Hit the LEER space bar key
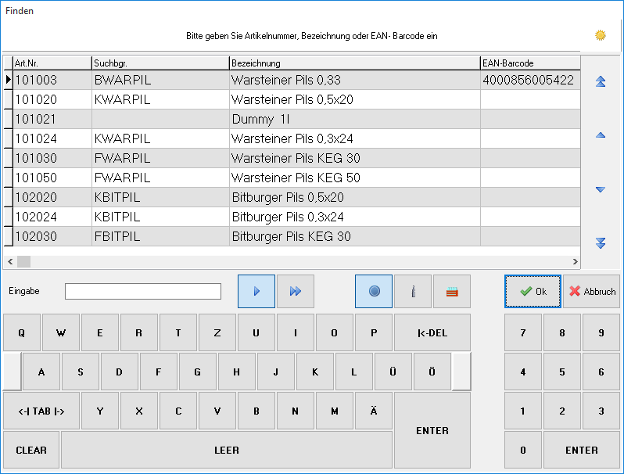 tap(227, 450)
